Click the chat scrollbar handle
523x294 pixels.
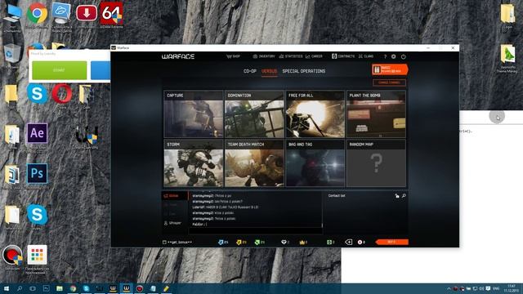322,225
